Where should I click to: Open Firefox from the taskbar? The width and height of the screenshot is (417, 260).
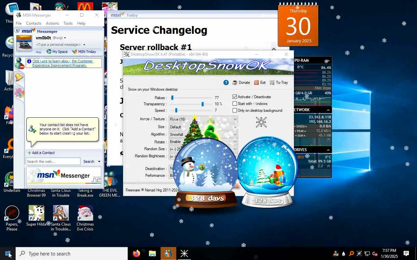click(x=137, y=253)
